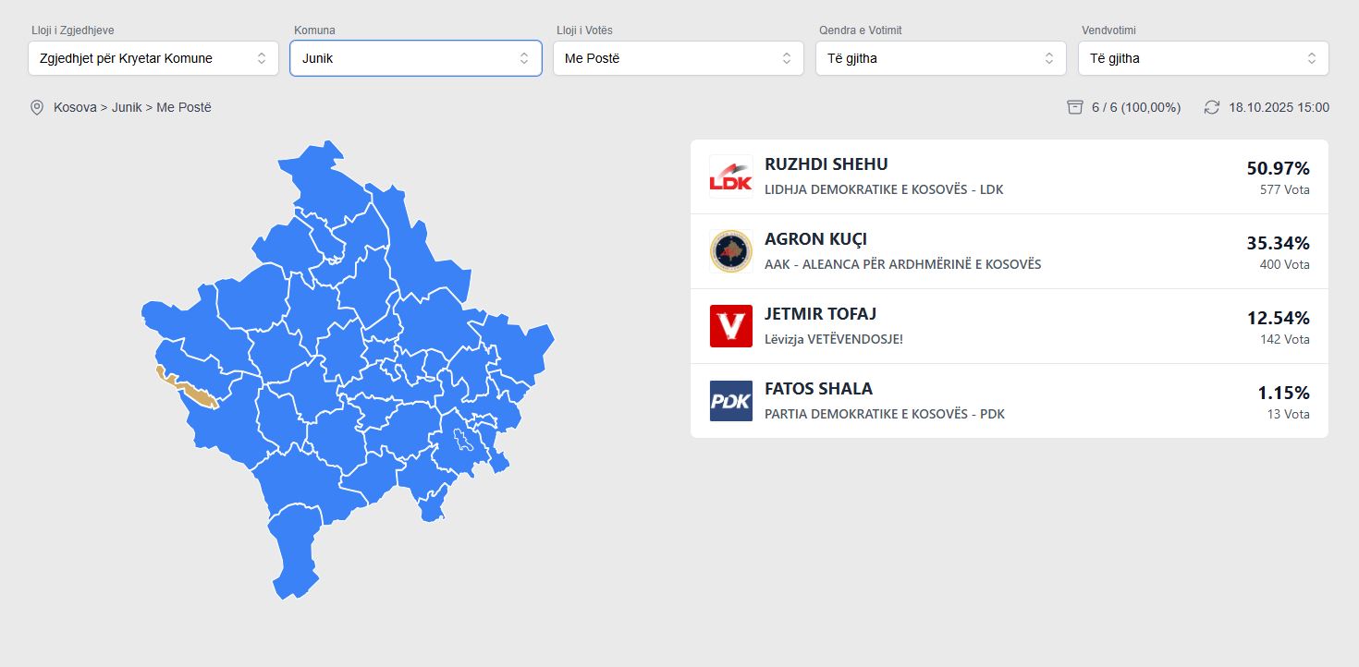Select the Ruzhdi Shehu candidate name

click(x=826, y=164)
